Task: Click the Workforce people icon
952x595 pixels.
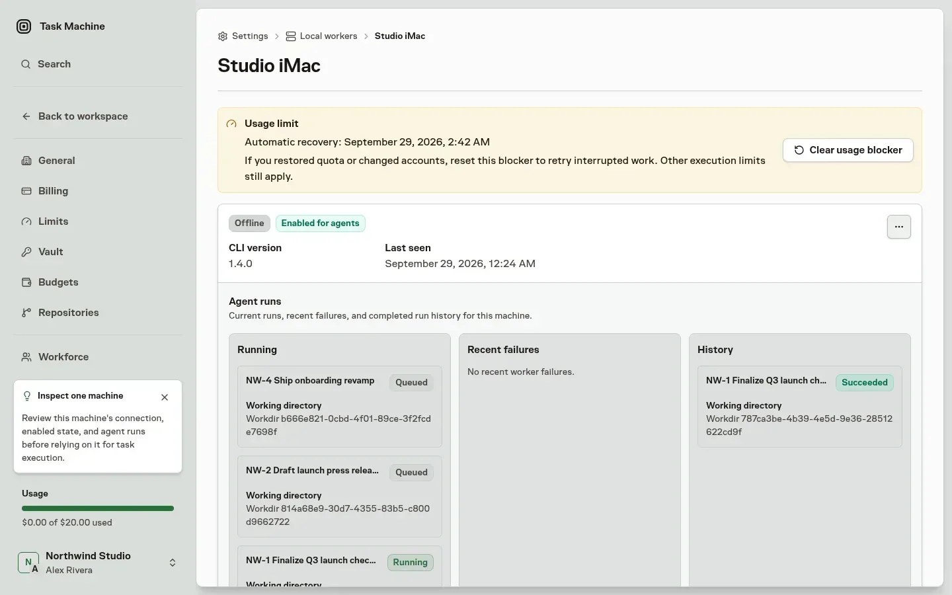Action: tap(26, 357)
